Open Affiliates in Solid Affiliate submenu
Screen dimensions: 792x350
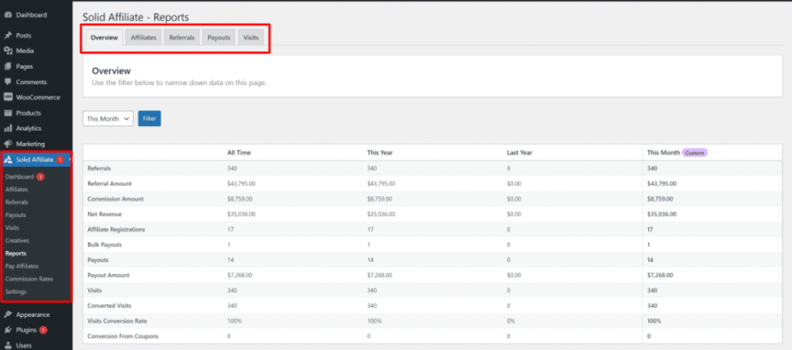[17, 189]
